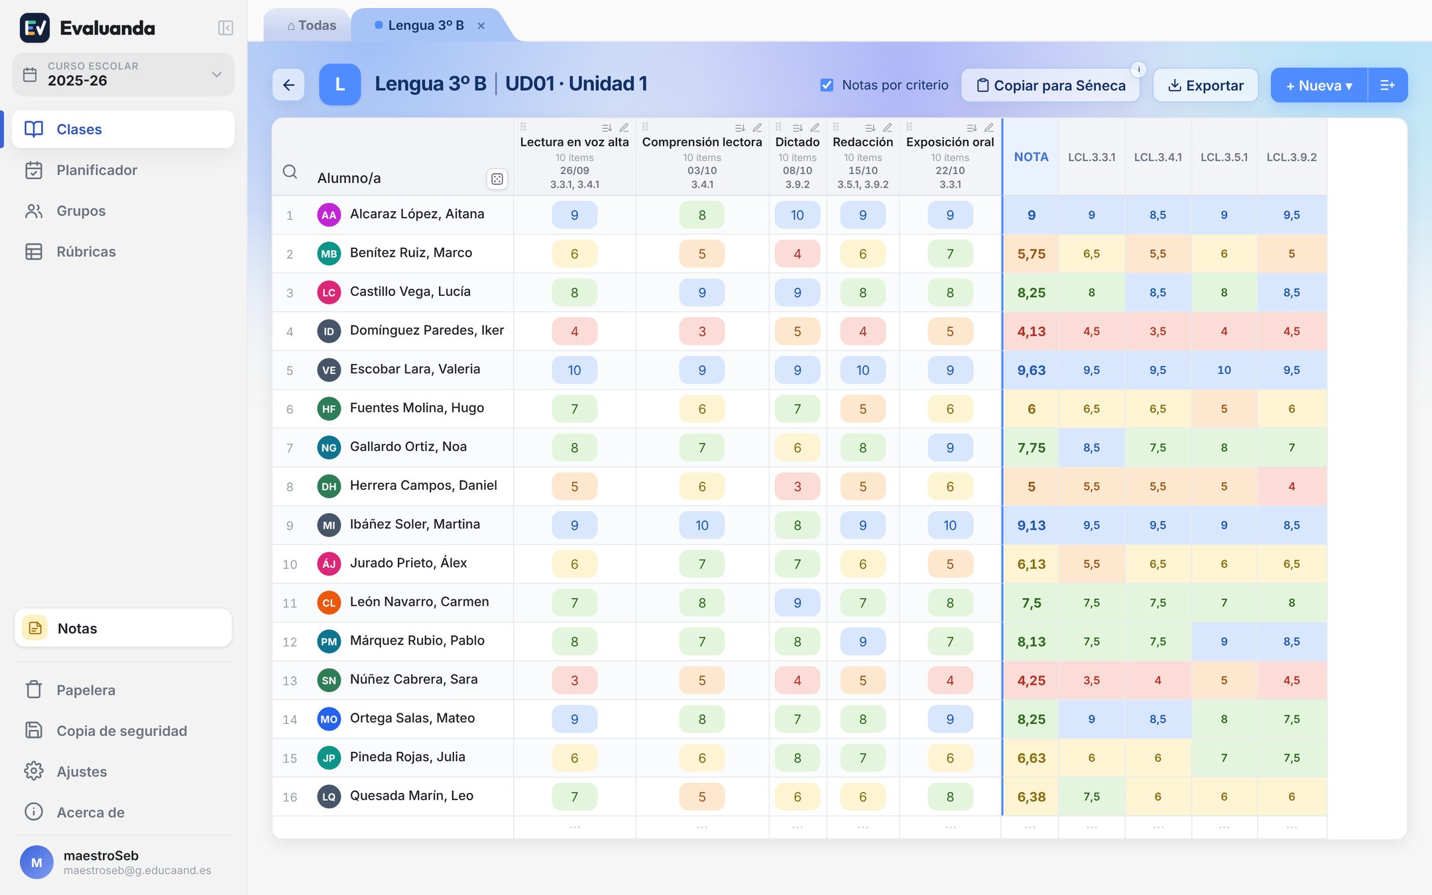
Task: Open Copia de seguridad
Action: [123, 731]
